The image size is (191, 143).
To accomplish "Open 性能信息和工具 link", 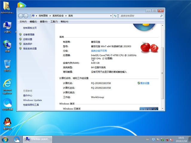I will tap(31, 105).
